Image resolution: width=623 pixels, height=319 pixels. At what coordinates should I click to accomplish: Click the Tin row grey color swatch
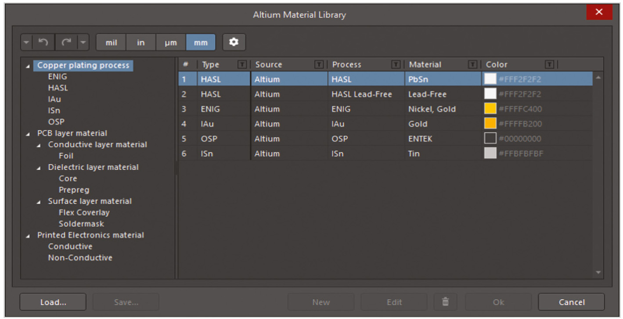click(490, 154)
